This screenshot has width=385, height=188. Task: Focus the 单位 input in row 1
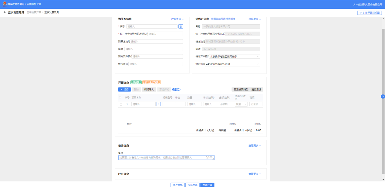pyautogui.click(x=180, y=104)
